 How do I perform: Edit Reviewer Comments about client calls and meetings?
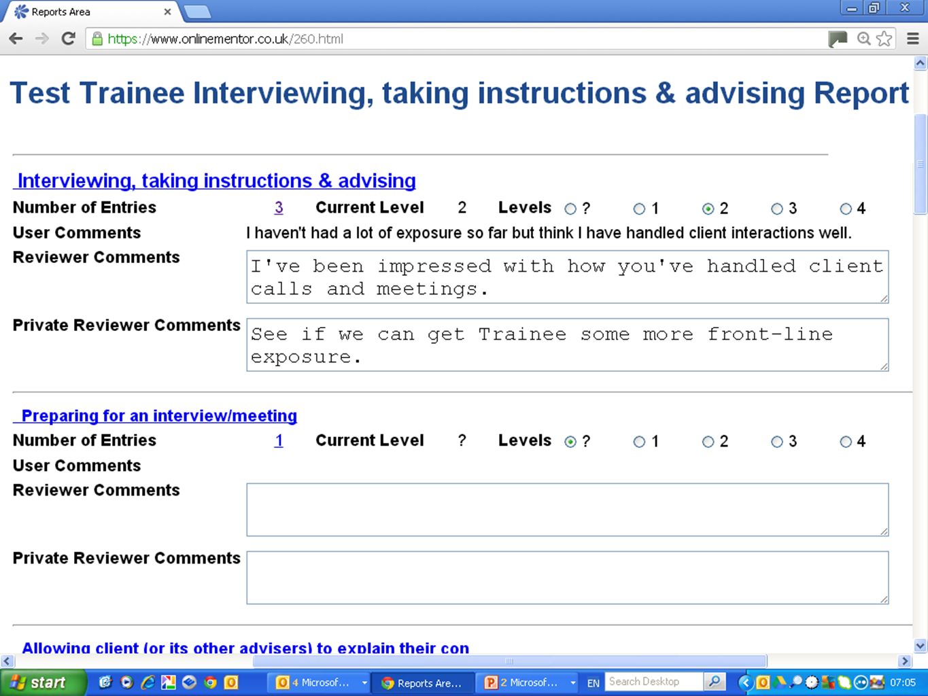[568, 277]
